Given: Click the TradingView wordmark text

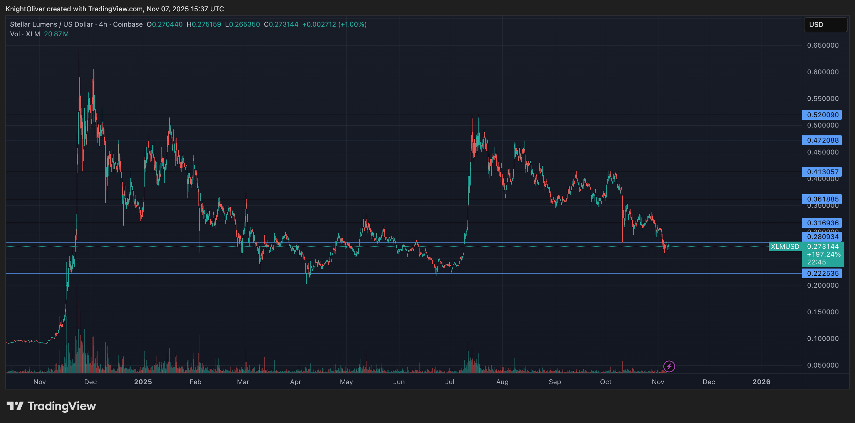Looking at the screenshot, I should pyautogui.click(x=62, y=406).
